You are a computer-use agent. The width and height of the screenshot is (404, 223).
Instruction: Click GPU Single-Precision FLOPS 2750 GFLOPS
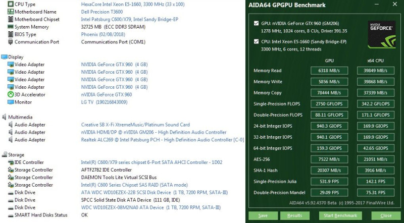[x=329, y=104]
